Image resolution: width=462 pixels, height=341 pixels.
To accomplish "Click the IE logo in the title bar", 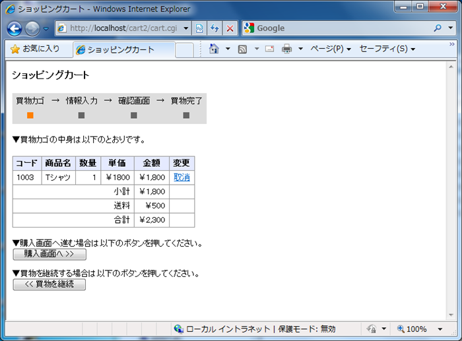I will 11,9.
